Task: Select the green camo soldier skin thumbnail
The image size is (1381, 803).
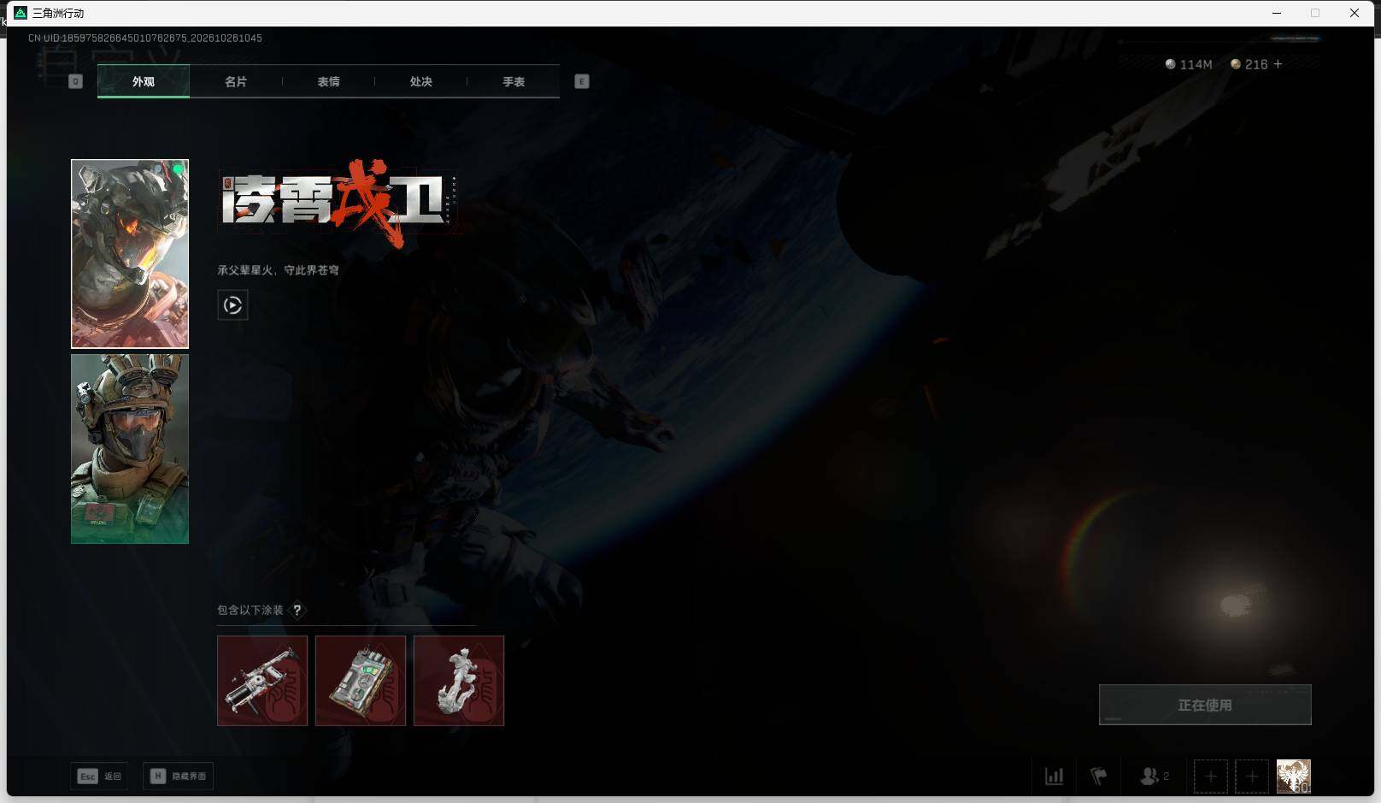Action: coord(130,449)
